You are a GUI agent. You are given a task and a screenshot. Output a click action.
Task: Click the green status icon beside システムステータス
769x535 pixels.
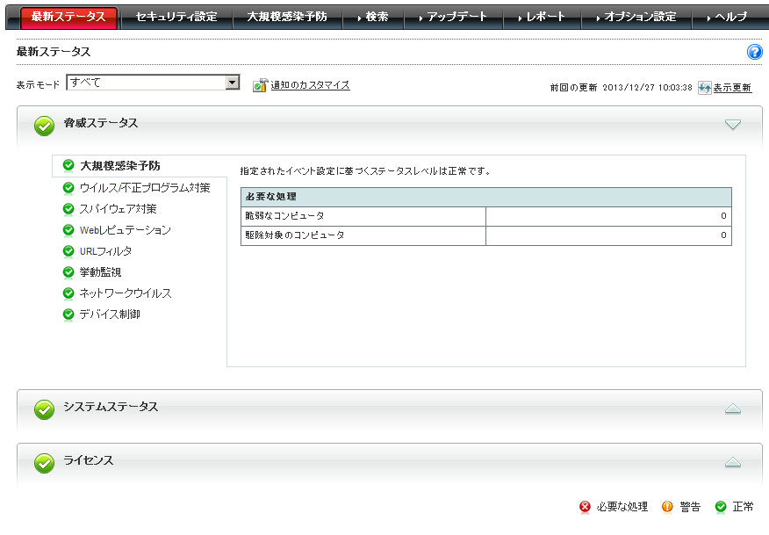click(x=44, y=409)
